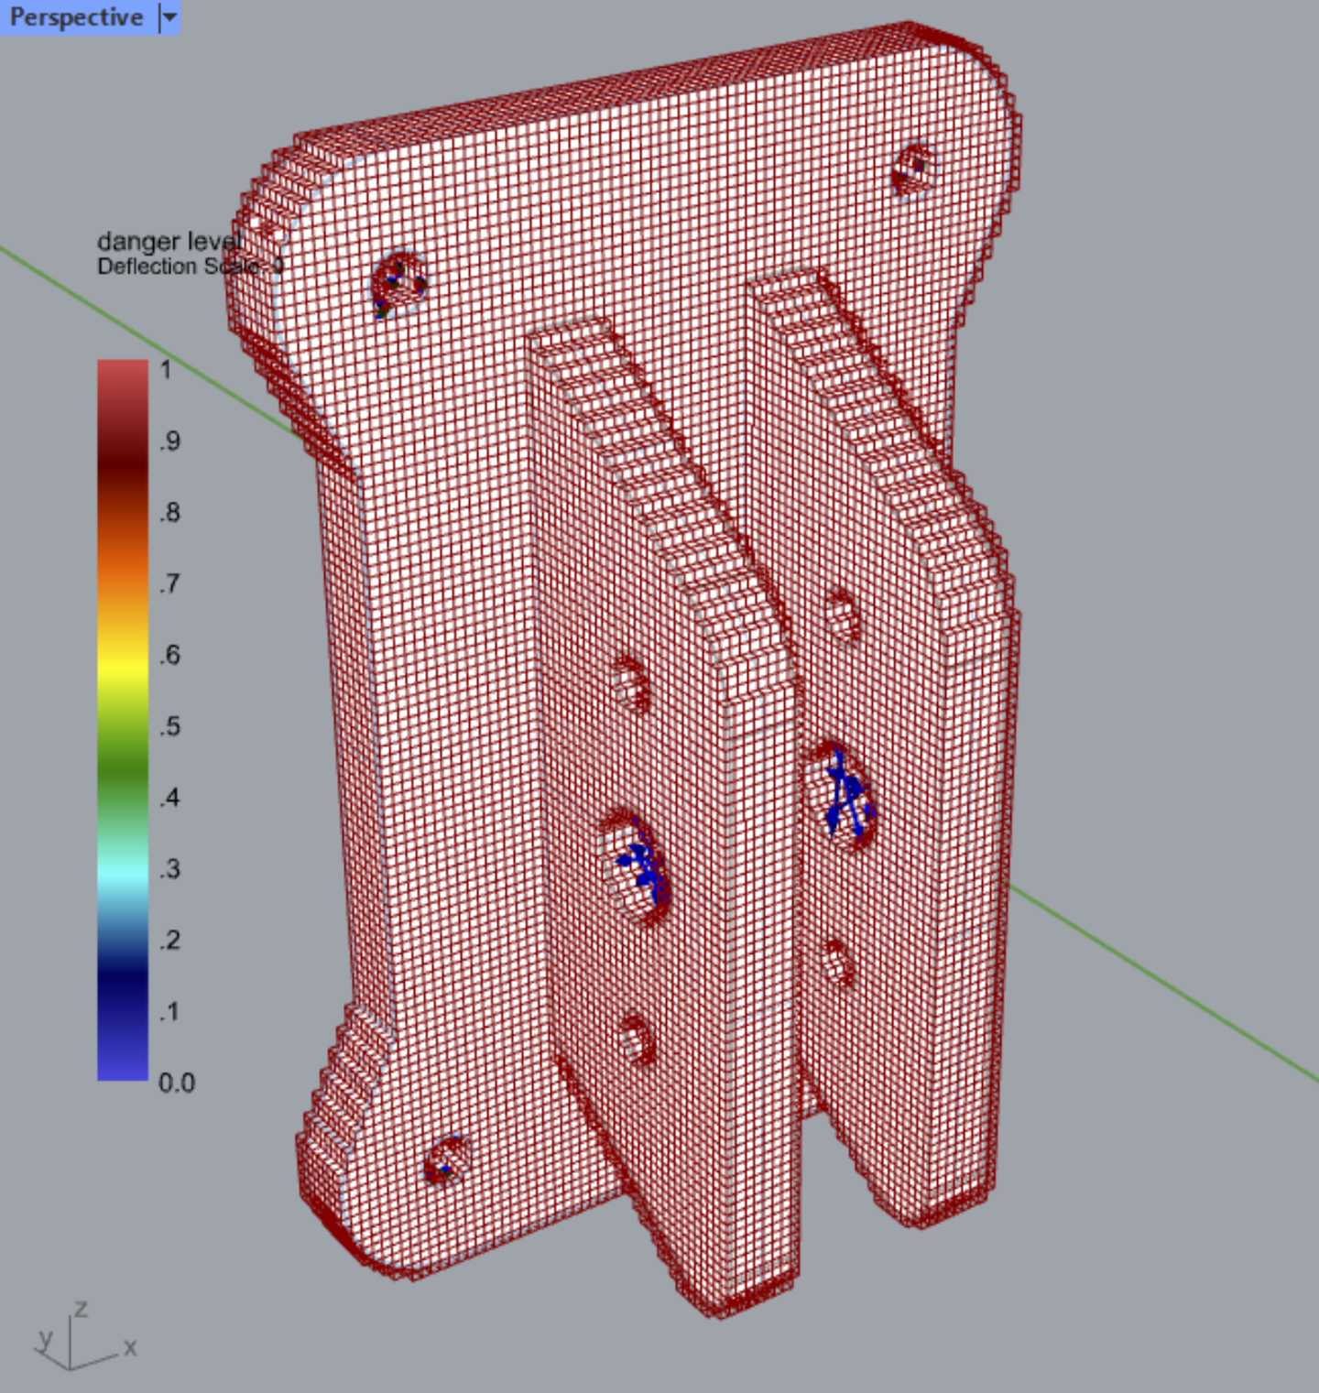Click support marker in bottom-left mounting hole
The height and width of the screenshot is (1393, 1319).
pos(445,1163)
